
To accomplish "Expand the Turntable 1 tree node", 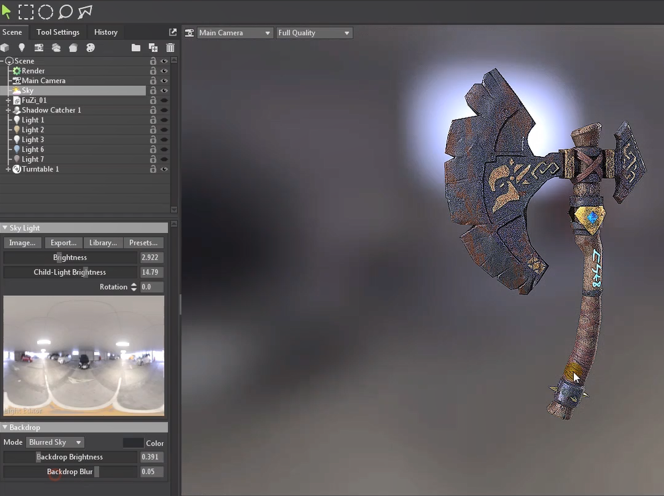I will [x=8, y=170].
